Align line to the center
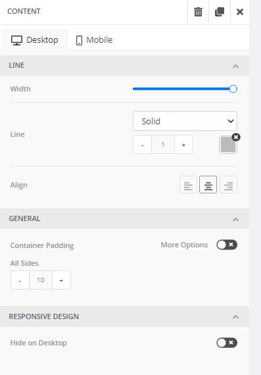Viewport: 261px width, 375px height. point(208,185)
